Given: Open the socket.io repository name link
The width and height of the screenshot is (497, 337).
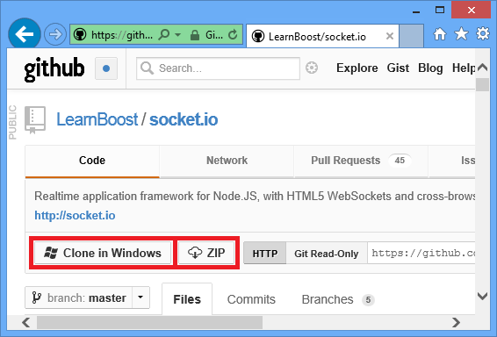Looking at the screenshot, I should coord(184,119).
